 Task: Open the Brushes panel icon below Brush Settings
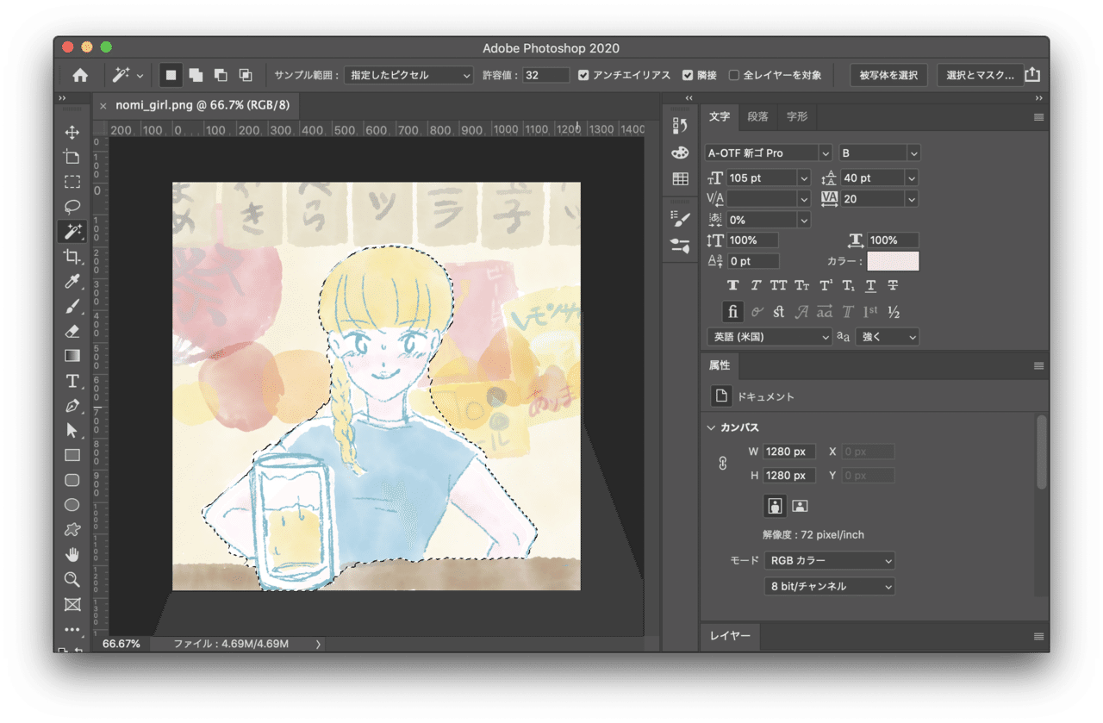tap(680, 246)
